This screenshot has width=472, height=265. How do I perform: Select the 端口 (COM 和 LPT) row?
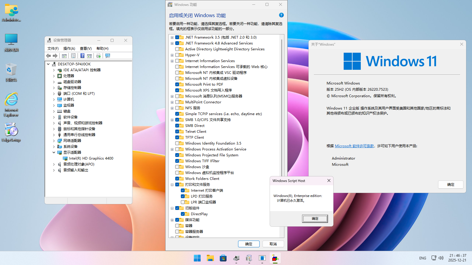[79, 93]
